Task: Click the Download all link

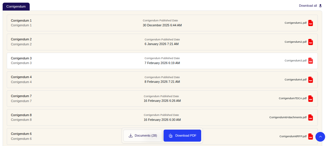Action: (308, 6)
